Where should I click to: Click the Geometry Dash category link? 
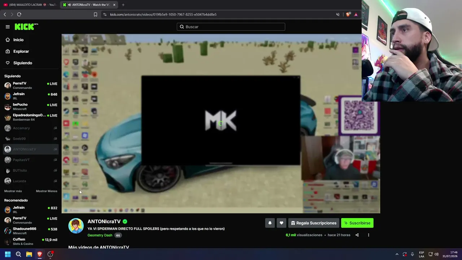[100, 235]
